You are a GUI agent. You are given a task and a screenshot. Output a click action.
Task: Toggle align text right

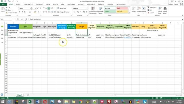click(49, 12)
